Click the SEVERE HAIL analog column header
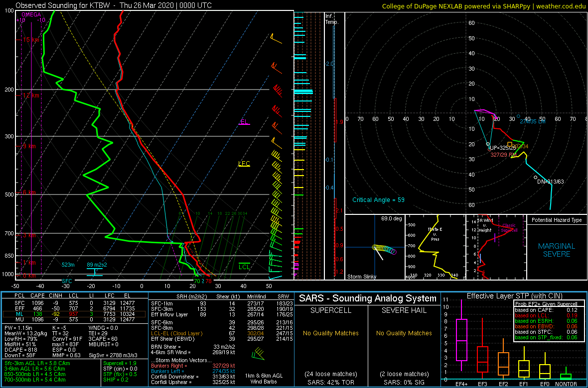Image resolution: width=588 pixels, height=388 pixels. click(x=404, y=311)
